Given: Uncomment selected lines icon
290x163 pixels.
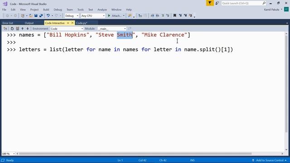Looking at the screenshot, I should (168, 15).
